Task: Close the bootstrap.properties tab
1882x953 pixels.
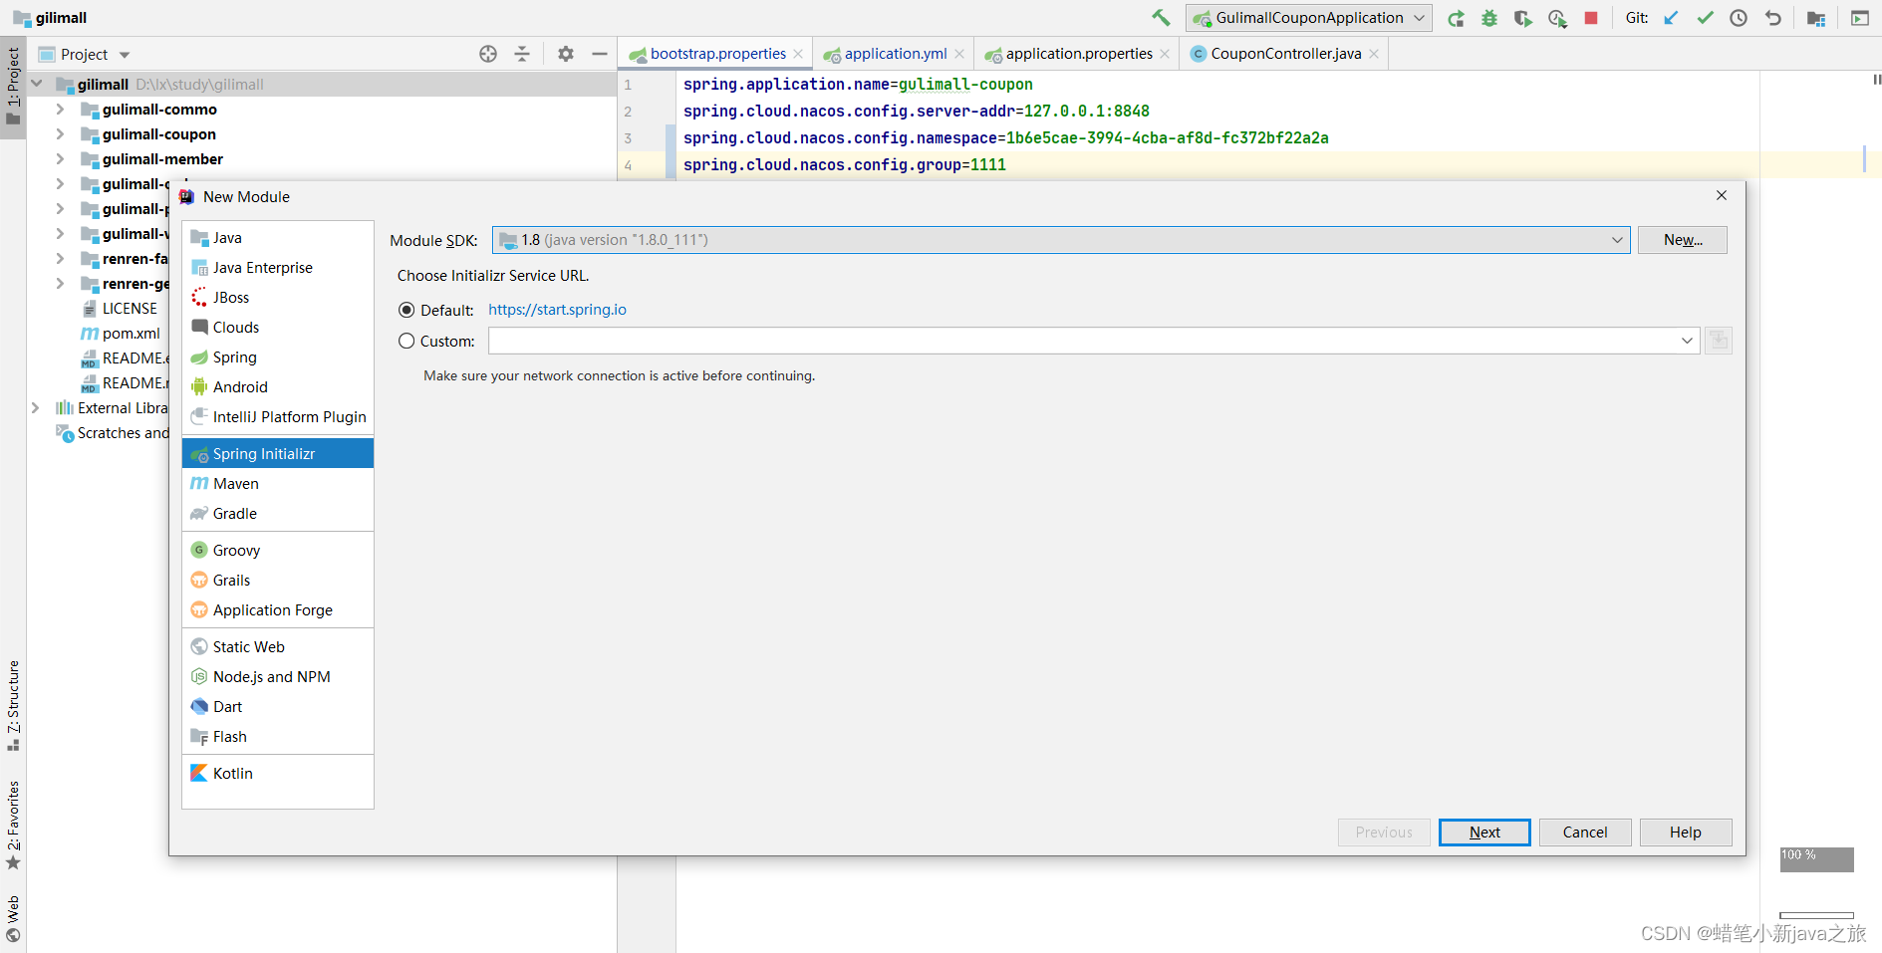Action: click(798, 54)
